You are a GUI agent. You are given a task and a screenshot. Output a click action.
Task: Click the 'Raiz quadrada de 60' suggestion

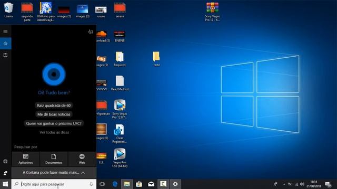[x=54, y=106]
